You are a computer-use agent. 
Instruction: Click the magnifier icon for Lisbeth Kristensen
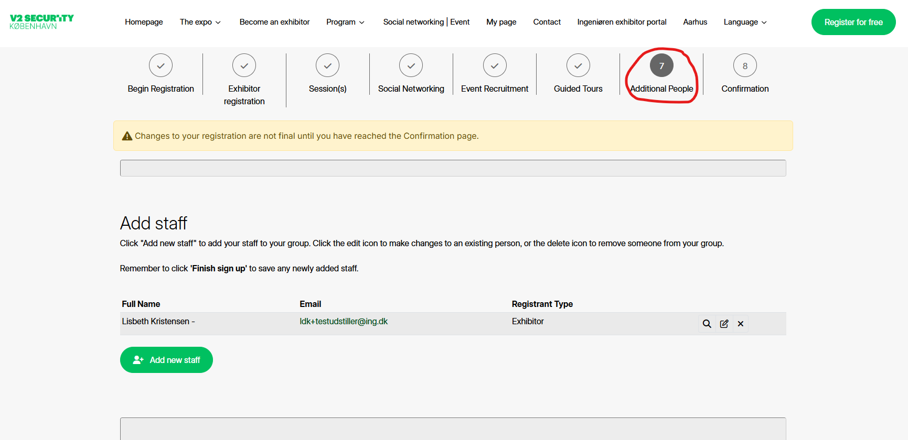pyautogui.click(x=707, y=324)
